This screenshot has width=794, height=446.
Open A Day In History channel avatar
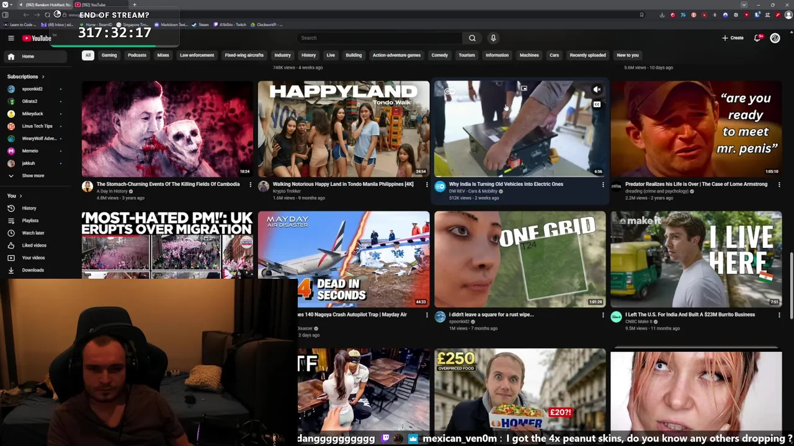tap(87, 186)
